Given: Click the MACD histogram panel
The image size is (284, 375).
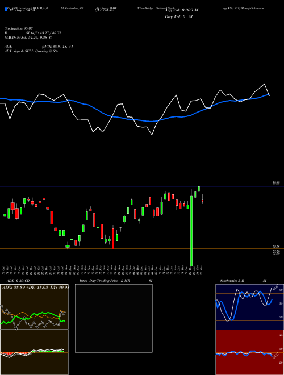Looking at the screenshot, I should 34,352.
